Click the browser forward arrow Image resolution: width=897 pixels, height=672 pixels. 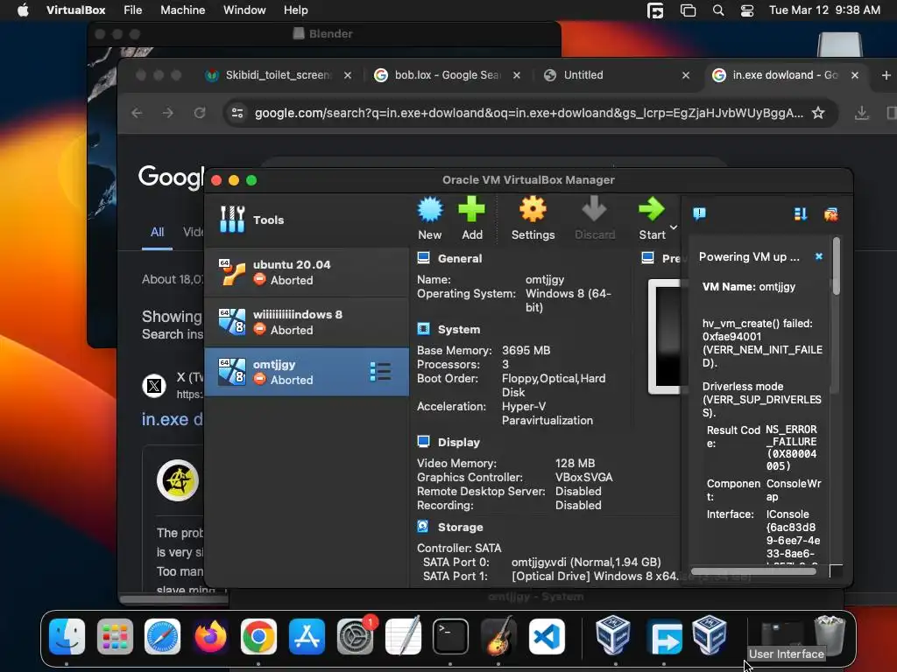click(167, 113)
